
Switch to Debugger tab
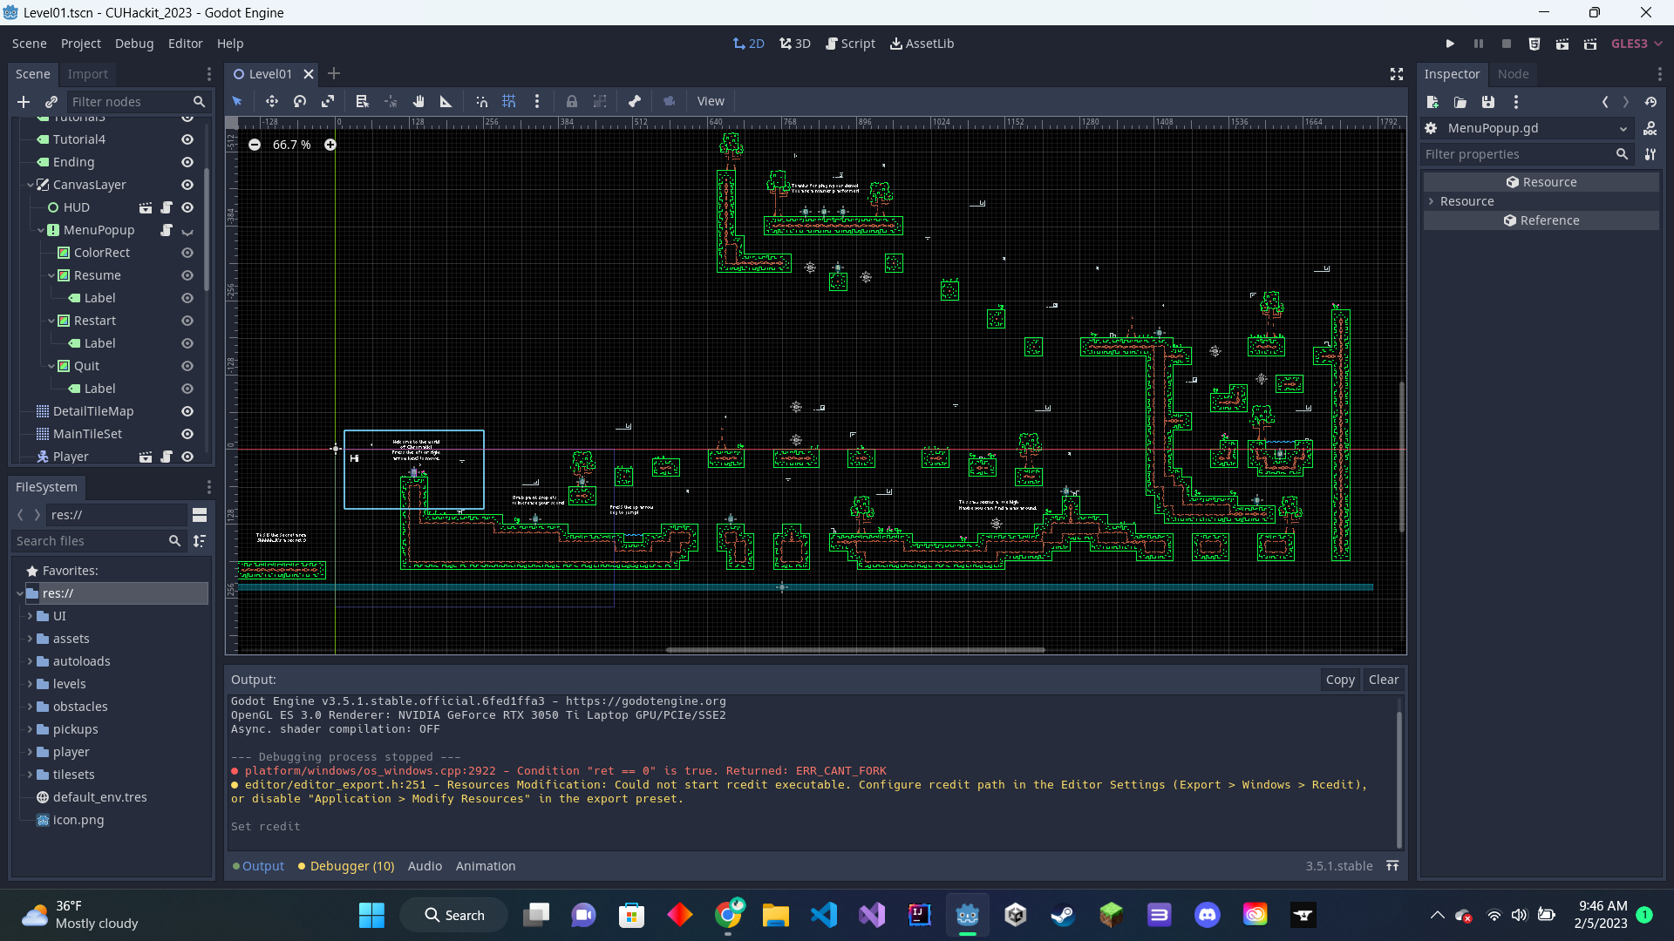351,866
